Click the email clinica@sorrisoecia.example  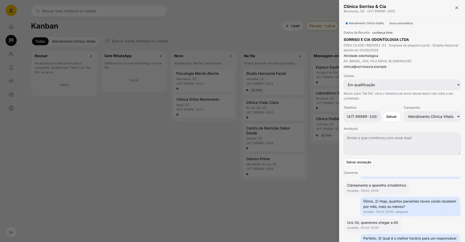(365, 67)
